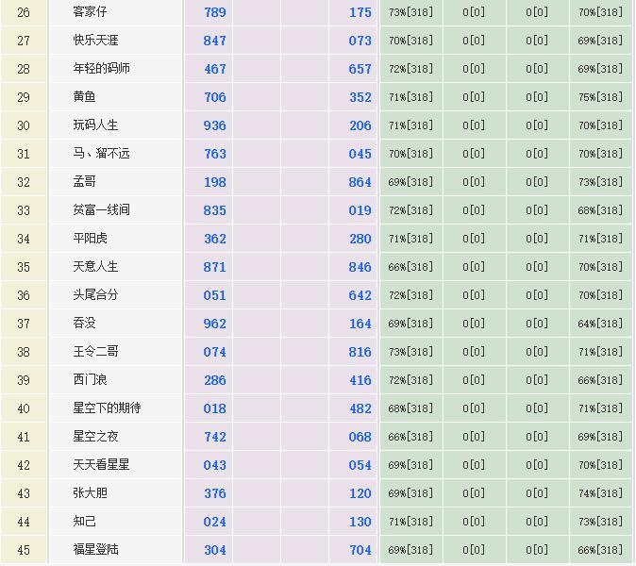Click the number 816 in 王令二哥's row
636x566 pixels.
[360, 352]
